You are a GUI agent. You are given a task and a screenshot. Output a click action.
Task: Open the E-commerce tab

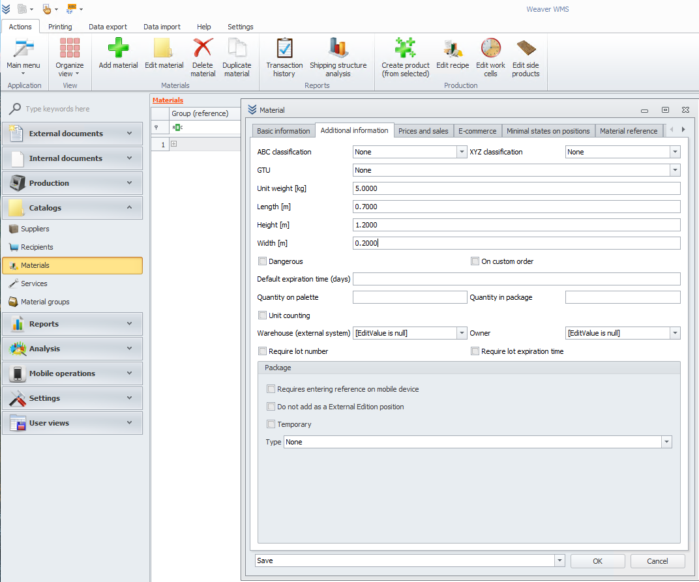point(477,131)
